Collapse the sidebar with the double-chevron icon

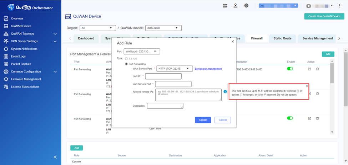[x=55, y=157]
